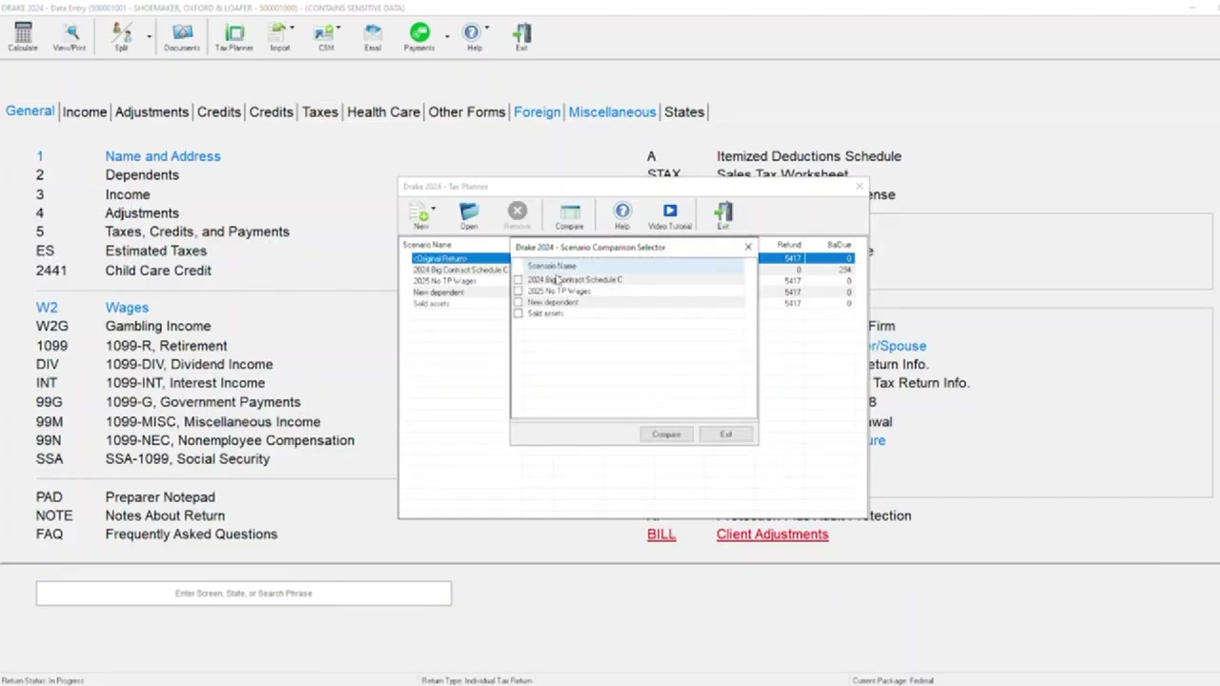Open the Taxes tab
Viewport: 1220px width, 686px height.
pyautogui.click(x=320, y=112)
